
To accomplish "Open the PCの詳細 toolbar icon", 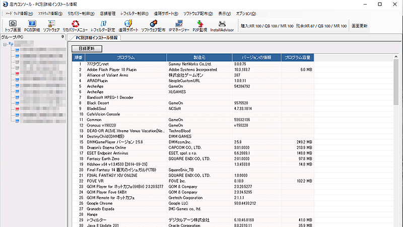I will coord(32,26).
